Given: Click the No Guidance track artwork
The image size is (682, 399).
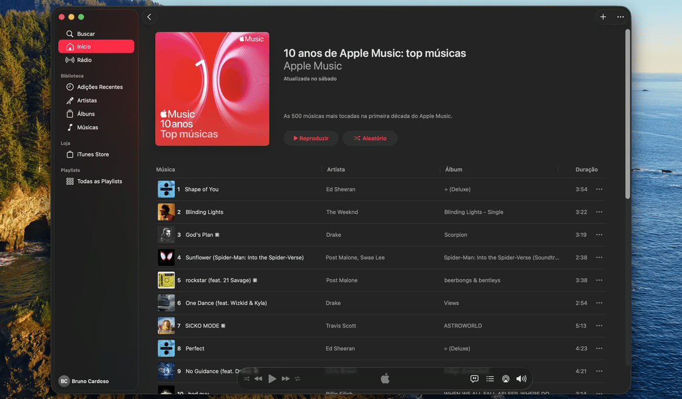Looking at the screenshot, I should pos(166,371).
